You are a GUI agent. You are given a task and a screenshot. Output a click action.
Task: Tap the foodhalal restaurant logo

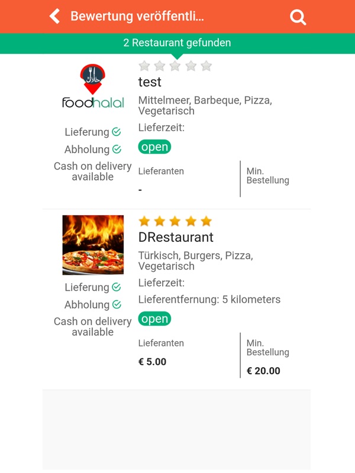coord(93,86)
